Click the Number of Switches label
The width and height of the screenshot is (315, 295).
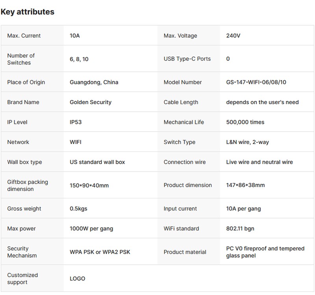pos(21,59)
